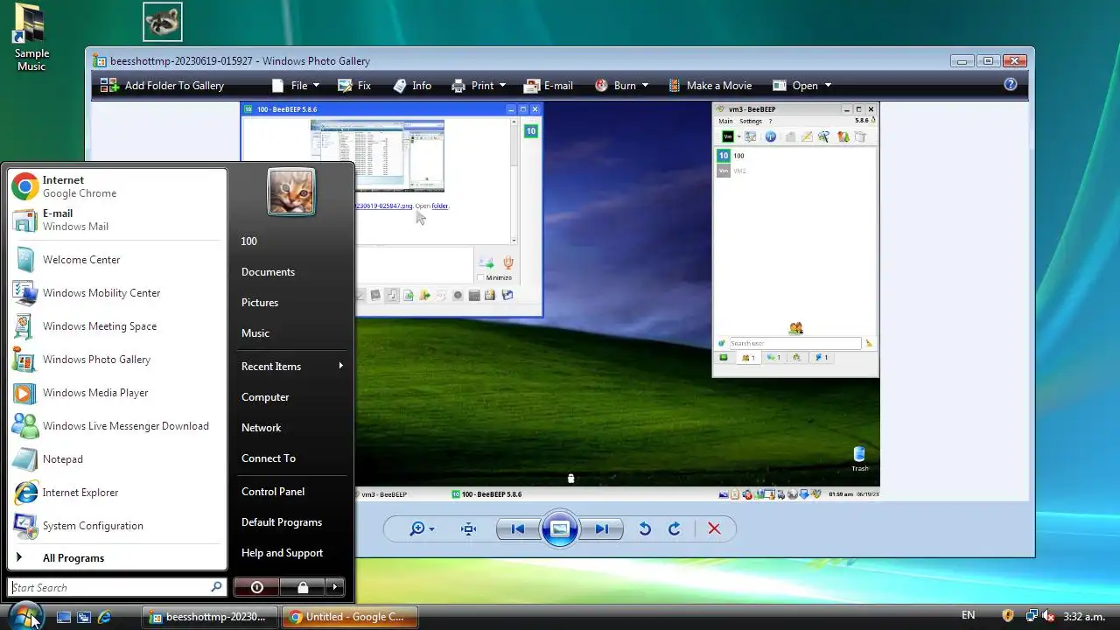1120x630 pixels.
Task: Open Internet Explorer from Start menu list
Action: tap(116, 493)
